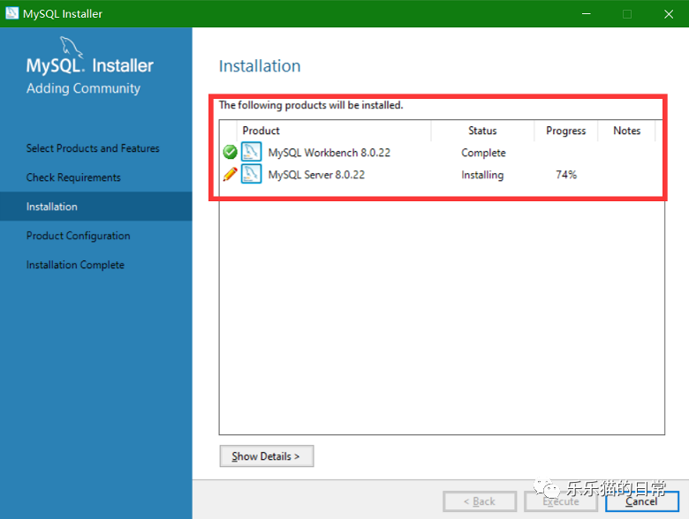This screenshot has width=689, height=519.
Task: Click the green checkmark beside MySQL Workbench
Action: pyautogui.click(x=230, y=153)
